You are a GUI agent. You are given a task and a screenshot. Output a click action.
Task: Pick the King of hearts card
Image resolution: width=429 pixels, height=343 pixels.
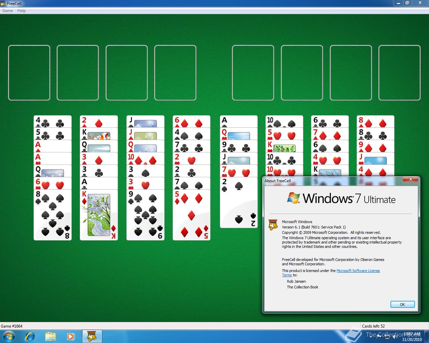[x=284, y=146]
